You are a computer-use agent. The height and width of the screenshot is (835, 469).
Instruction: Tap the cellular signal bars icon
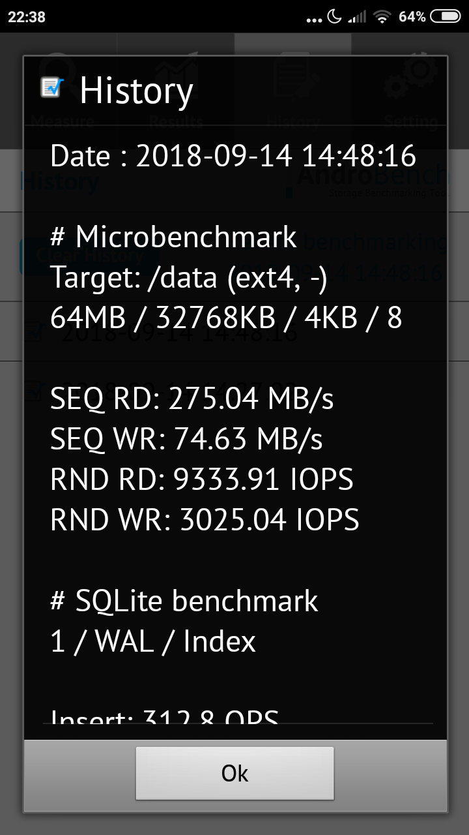coord(357,17)
